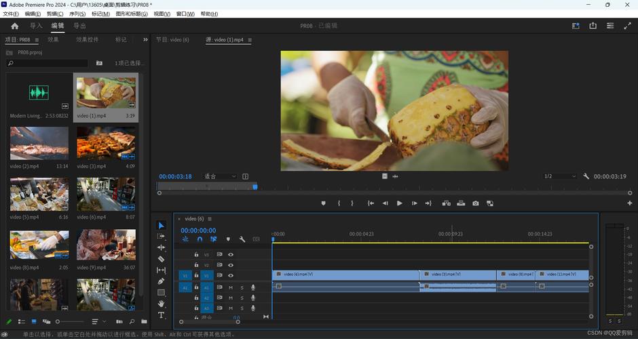Toggle linked selection in timeline
The image size is (638, 339).
(214, 239)
